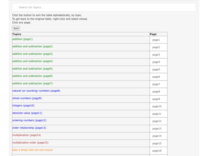Select the 'page8' cell in Page column
The height and width of the screenshot is (156, 208).
pos(158,92)
